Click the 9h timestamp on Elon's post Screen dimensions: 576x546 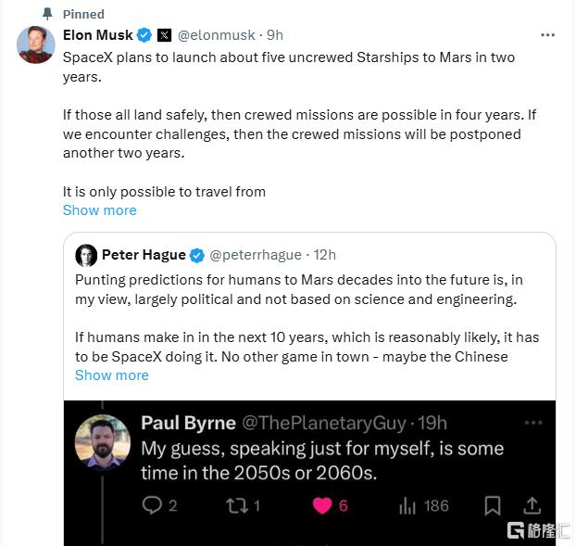tap(274, 35)
